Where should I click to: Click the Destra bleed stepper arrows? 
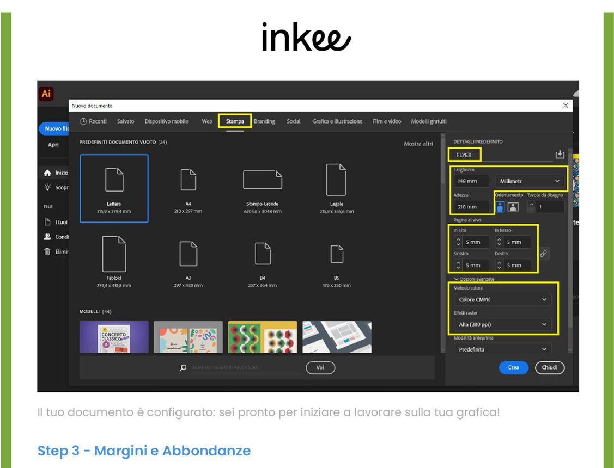tap(499, 265)
